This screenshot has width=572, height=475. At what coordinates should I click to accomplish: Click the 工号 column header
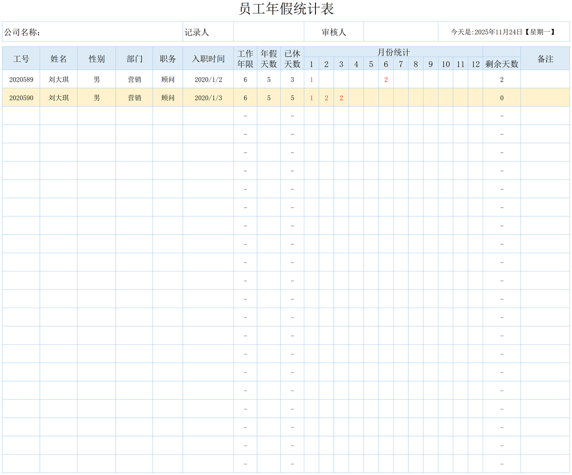21,59
